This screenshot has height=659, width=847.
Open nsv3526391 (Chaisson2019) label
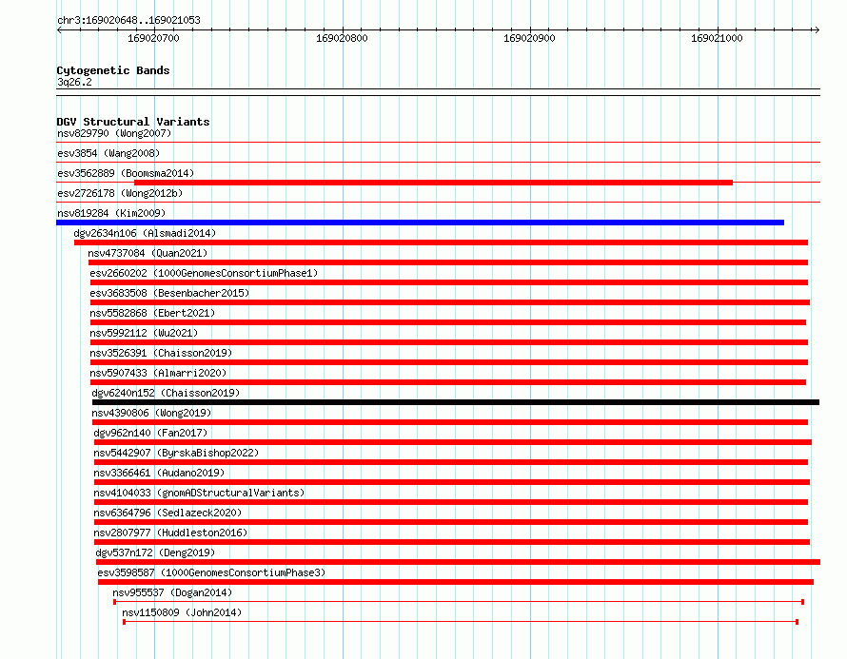pos(161,353)
